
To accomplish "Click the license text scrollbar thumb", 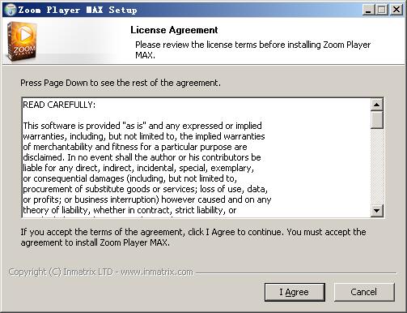I will point(377,119).
